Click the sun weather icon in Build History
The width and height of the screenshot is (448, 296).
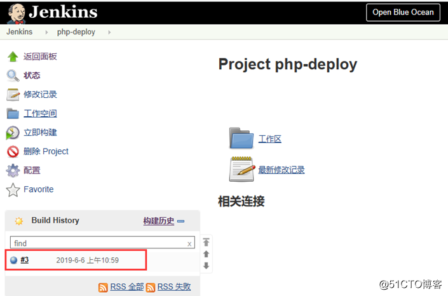click(19, 221)
